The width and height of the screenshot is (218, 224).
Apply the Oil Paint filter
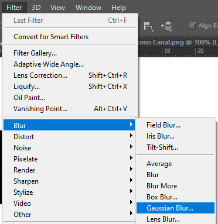[x=70, y=98]
